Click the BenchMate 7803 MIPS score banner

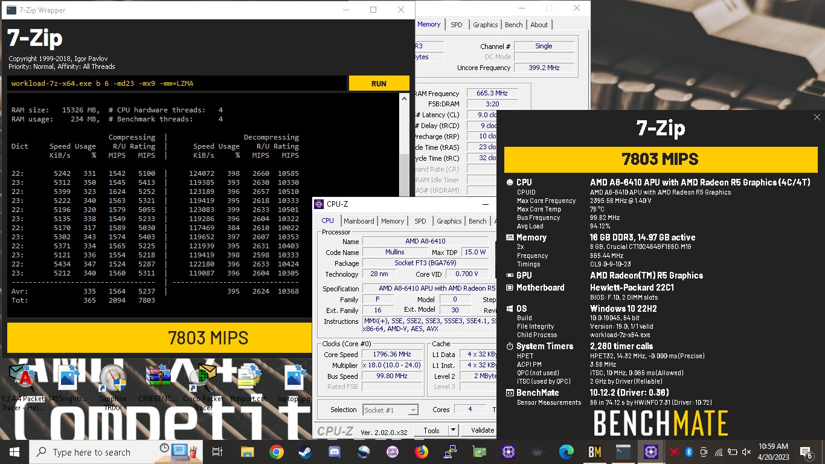coord(660,159)
